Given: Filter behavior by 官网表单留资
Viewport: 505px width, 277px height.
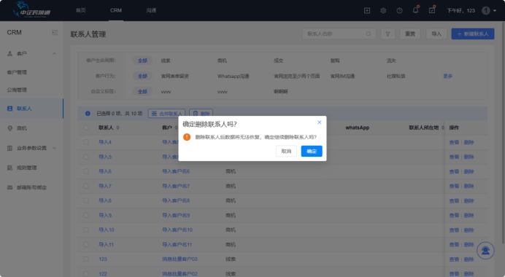Looking at the screenshot, I should click(x=175, y=77).
